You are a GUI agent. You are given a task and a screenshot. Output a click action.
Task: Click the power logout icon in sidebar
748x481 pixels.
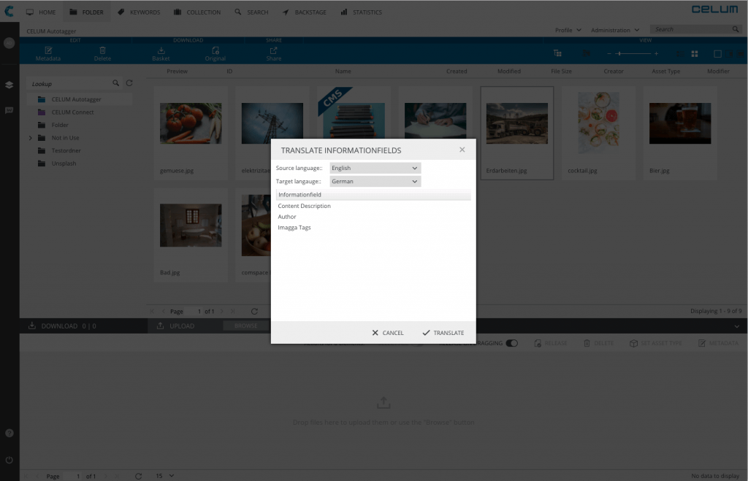tap(9, 460)
